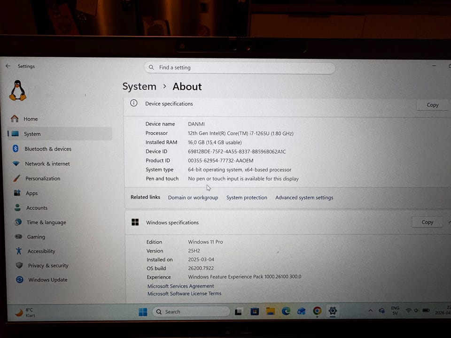Click the globe clock Time & language icon
The image size is (451, 338).
[x=18, y=222]
